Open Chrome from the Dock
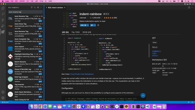 pyautogui.click(x=41, y=107)
